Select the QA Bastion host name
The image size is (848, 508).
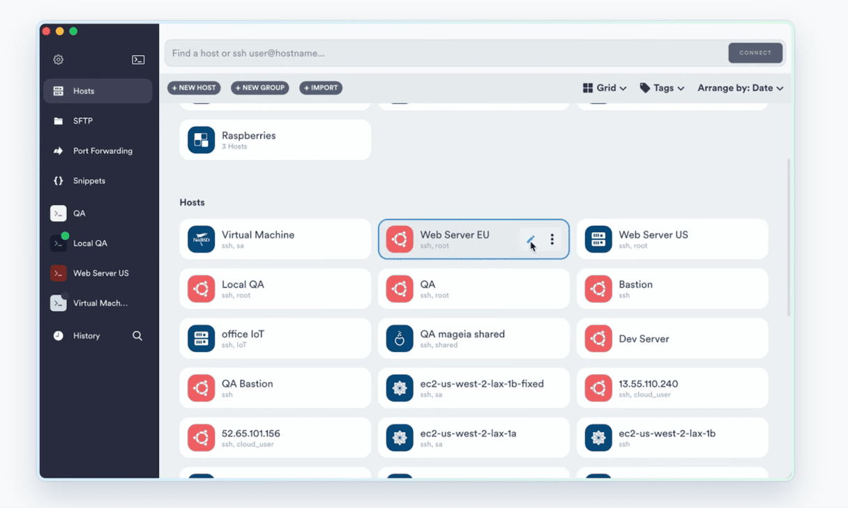[248, 384]
